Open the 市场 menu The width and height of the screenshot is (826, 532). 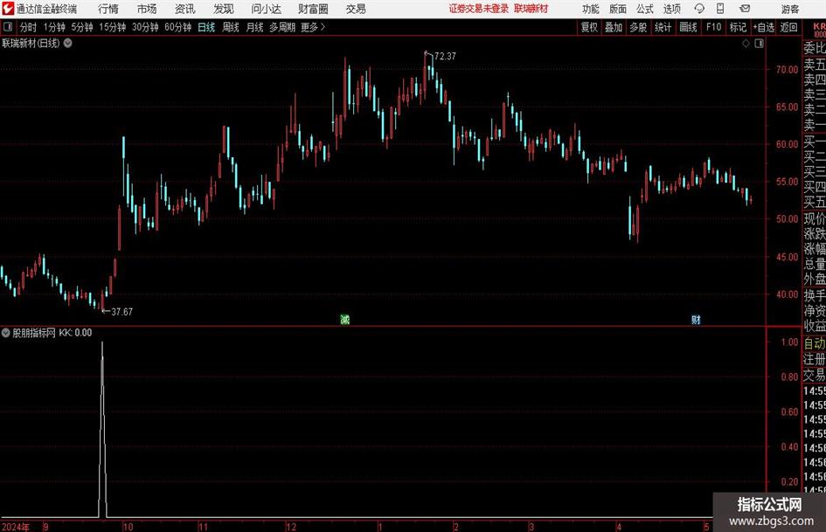point(147,9)
